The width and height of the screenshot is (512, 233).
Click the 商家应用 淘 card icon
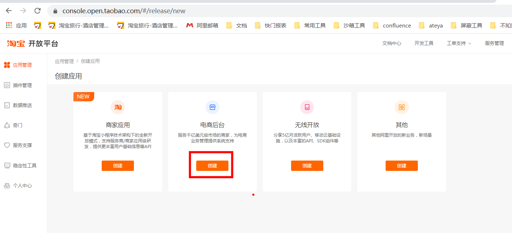pos(118,107)
